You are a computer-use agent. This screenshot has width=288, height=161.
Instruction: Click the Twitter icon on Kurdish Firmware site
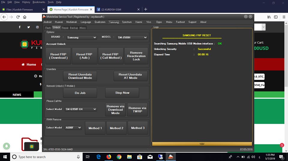pos(29,27)
